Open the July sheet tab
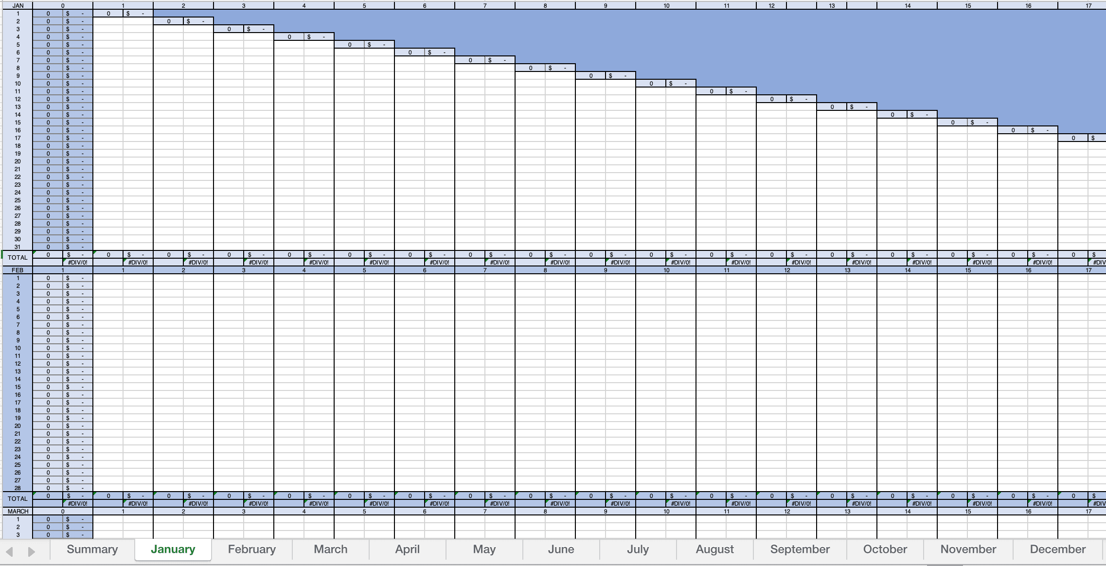Image resolution: width=1106 pixels, height=566 pixels. pos(638,549)
